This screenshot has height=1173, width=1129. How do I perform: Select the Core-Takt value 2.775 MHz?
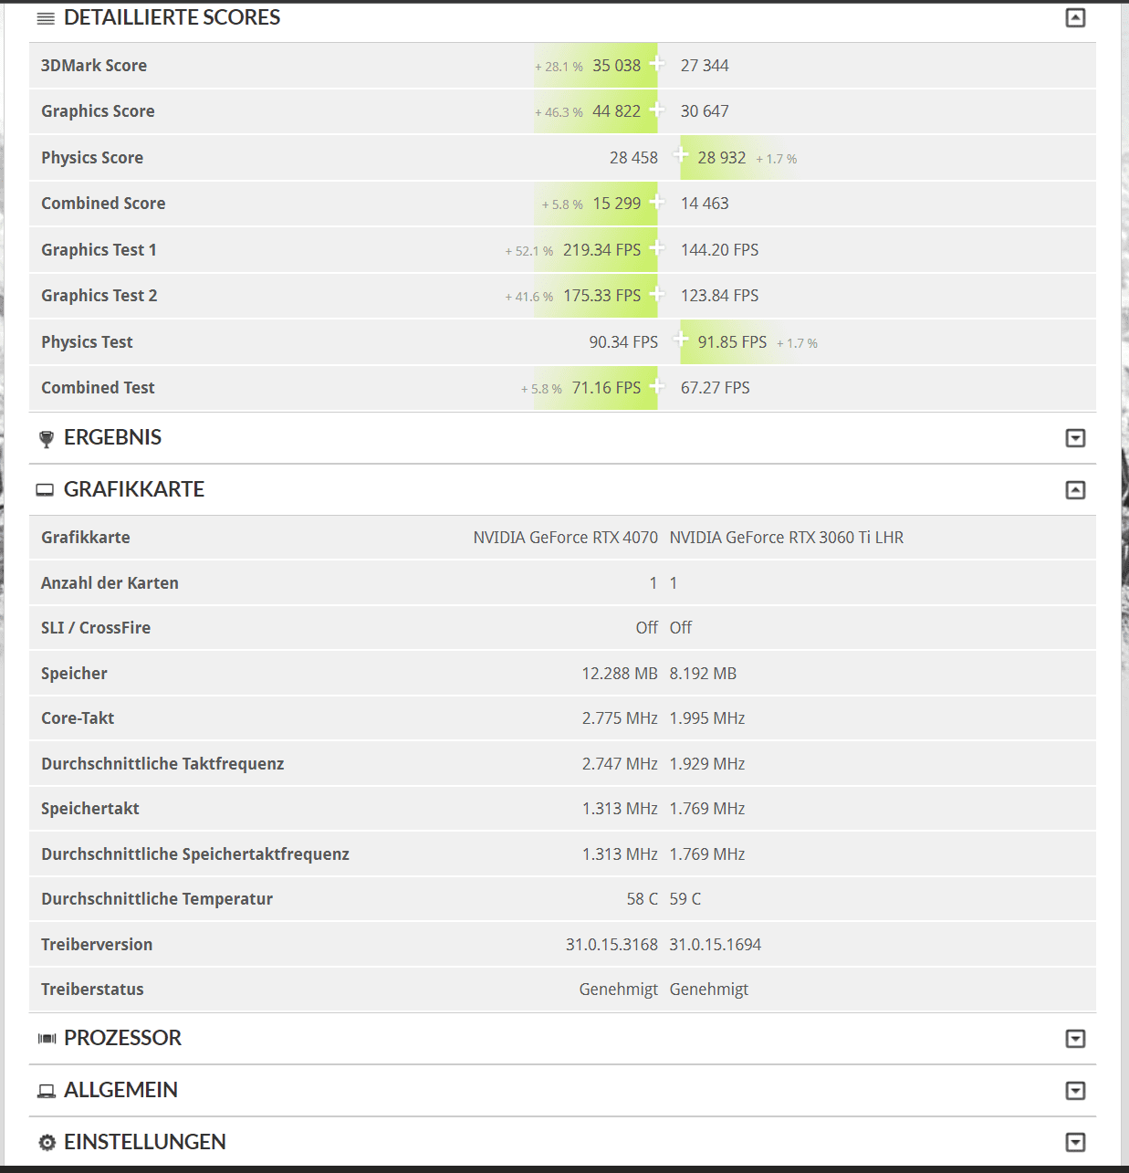pyautogui.click(x=620, y=718)
